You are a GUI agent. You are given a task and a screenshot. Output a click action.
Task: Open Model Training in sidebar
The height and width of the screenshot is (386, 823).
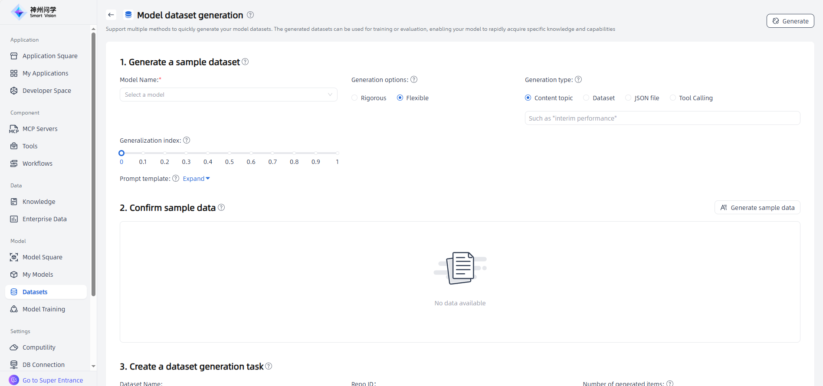[x=43, y=309]
